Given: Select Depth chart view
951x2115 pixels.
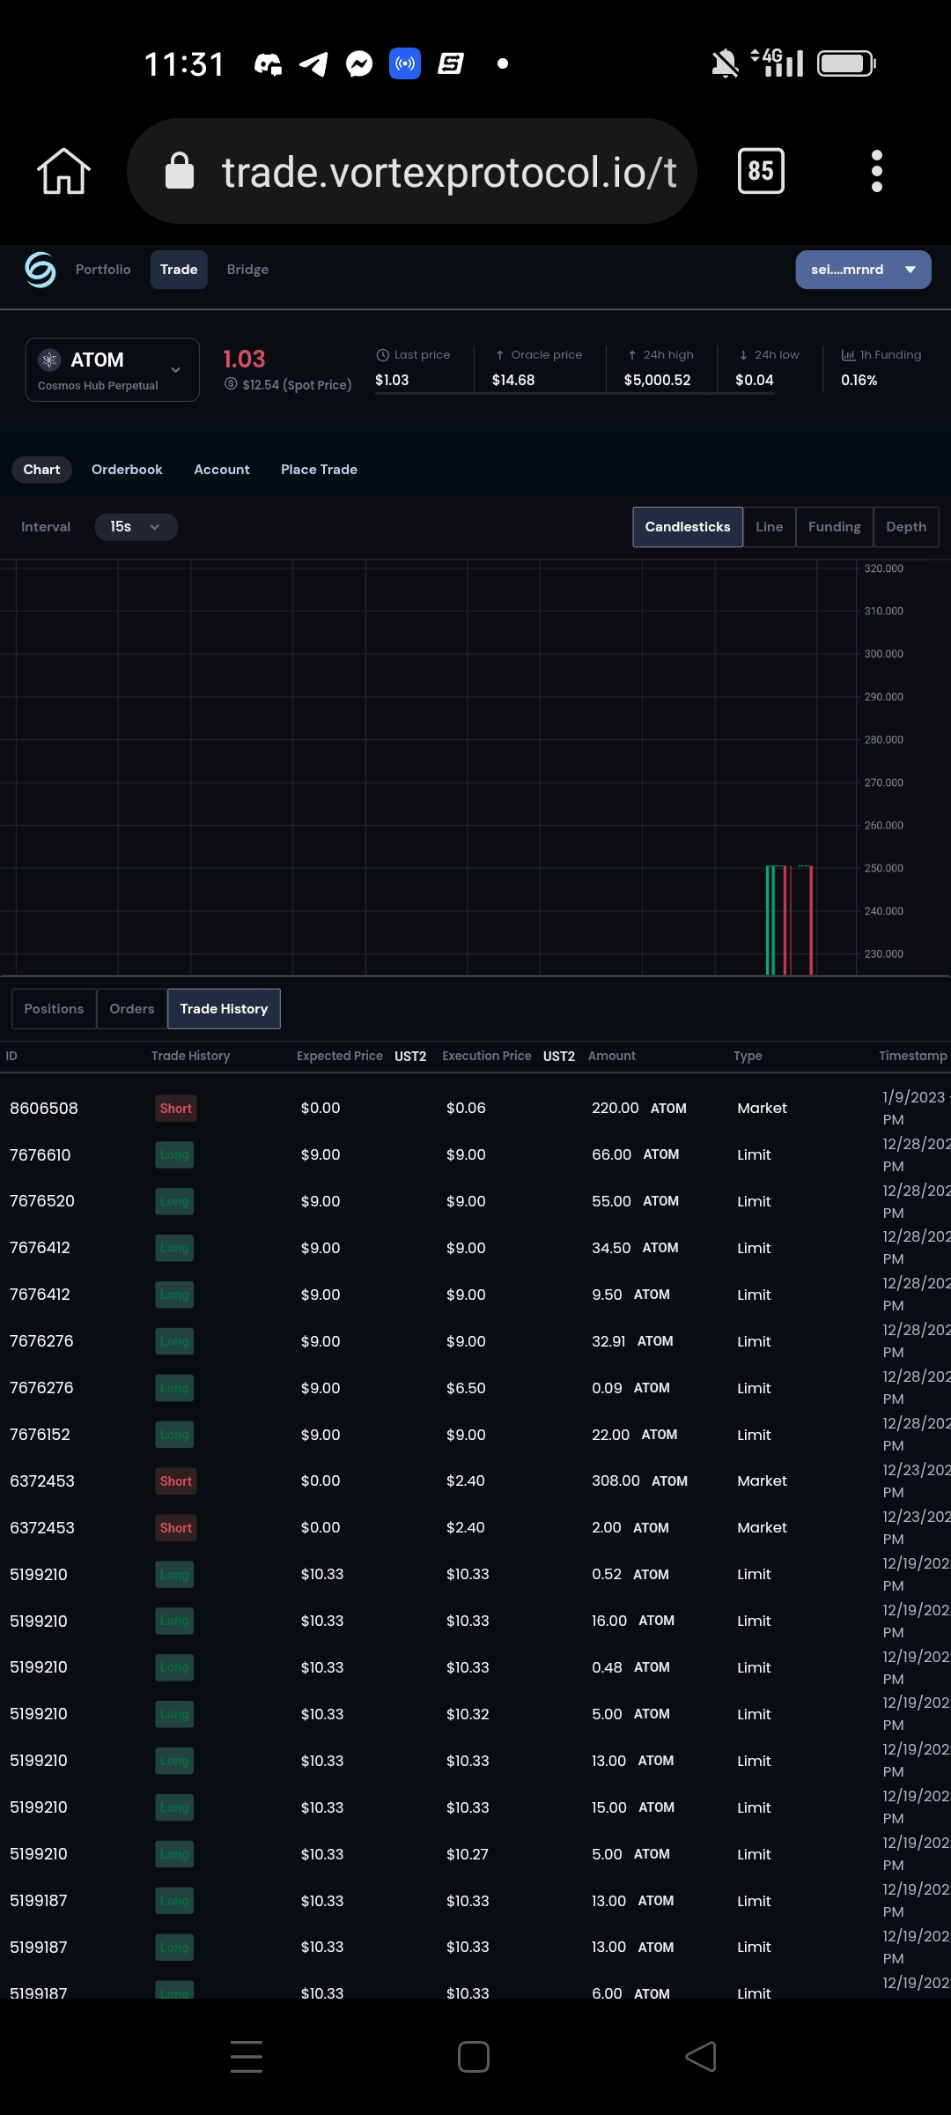Looking at the screenshot, I should 906,527.
